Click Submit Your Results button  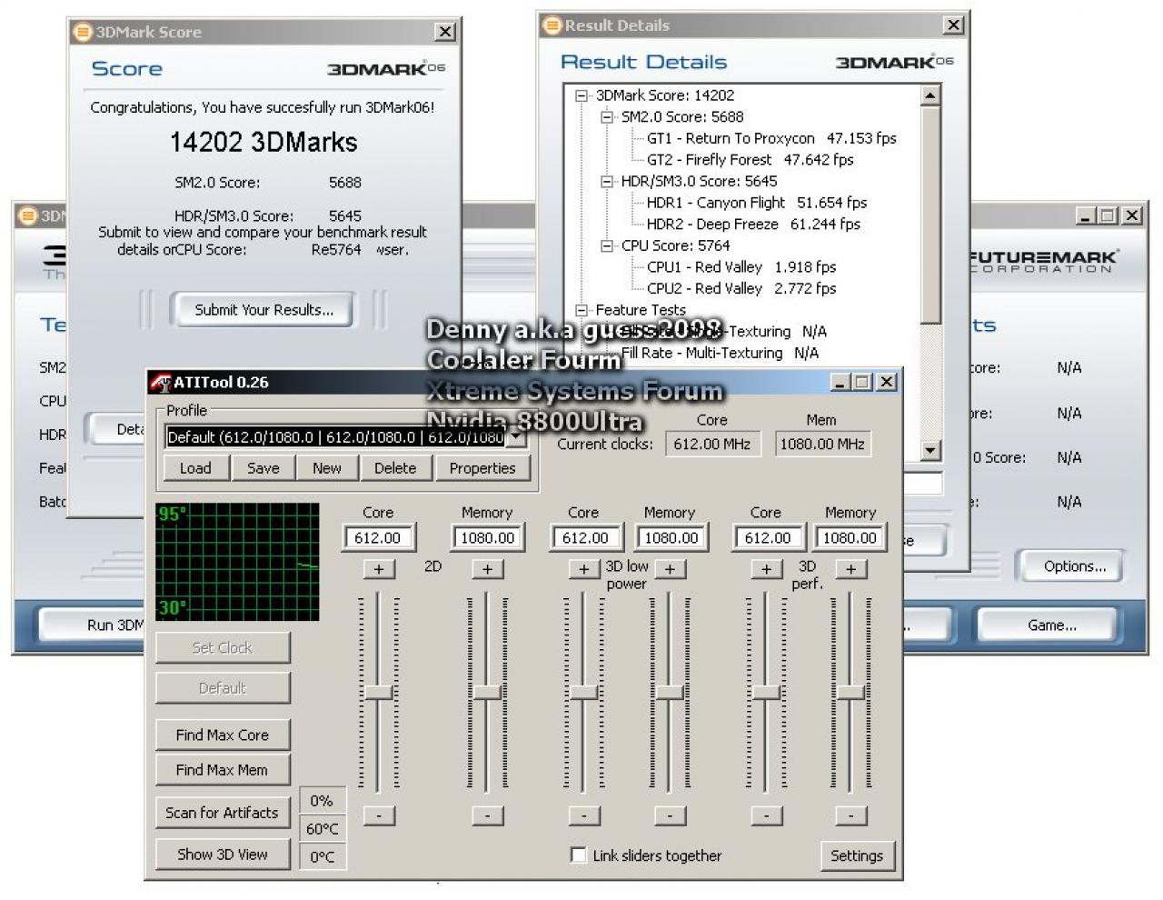coord(264,310)
